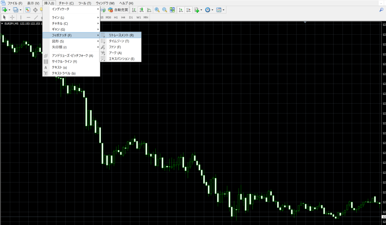Screen dimensions: 386x225
Task: Click the search magnifier icon
Action: [381, 10]
